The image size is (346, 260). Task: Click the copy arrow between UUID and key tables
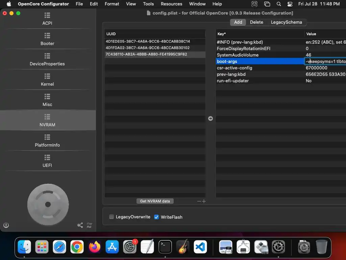(211, 118)
